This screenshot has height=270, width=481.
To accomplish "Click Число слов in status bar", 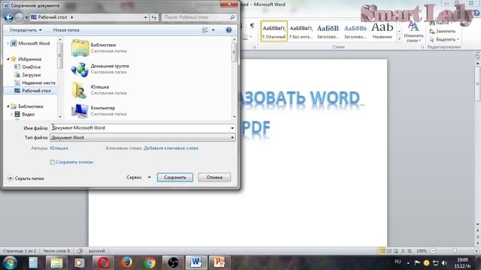I will tap(56, 250).
